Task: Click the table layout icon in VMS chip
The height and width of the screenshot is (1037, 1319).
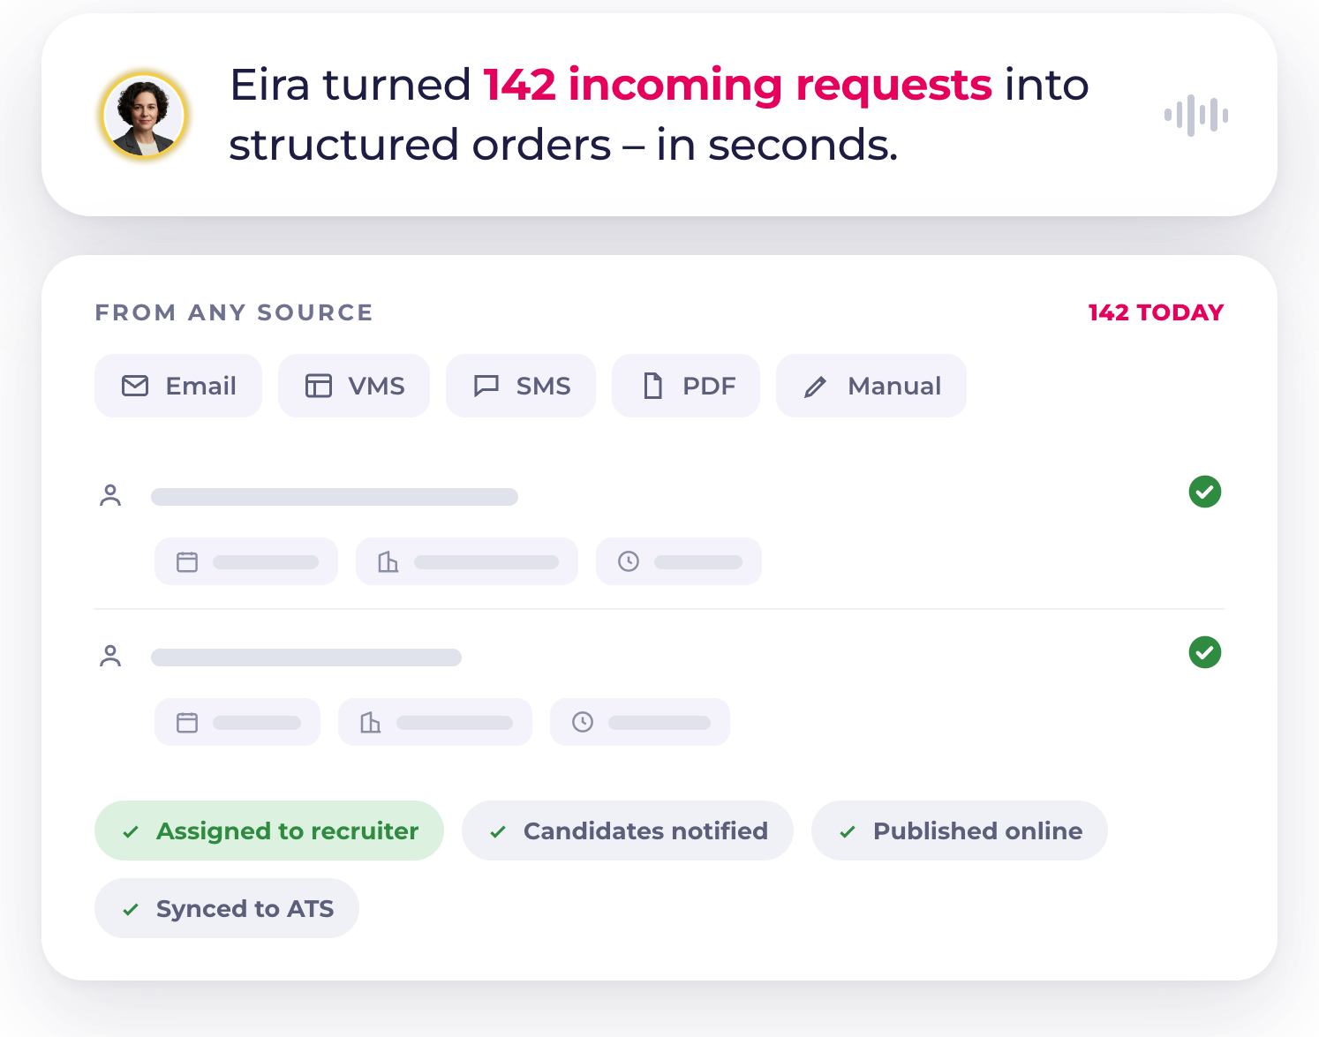Action: click(x=319, y=386)
